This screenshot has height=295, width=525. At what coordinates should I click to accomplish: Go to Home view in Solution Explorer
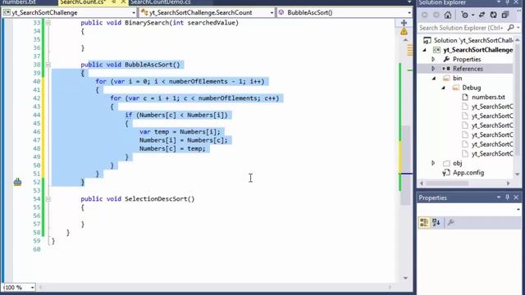coord(448,15)
